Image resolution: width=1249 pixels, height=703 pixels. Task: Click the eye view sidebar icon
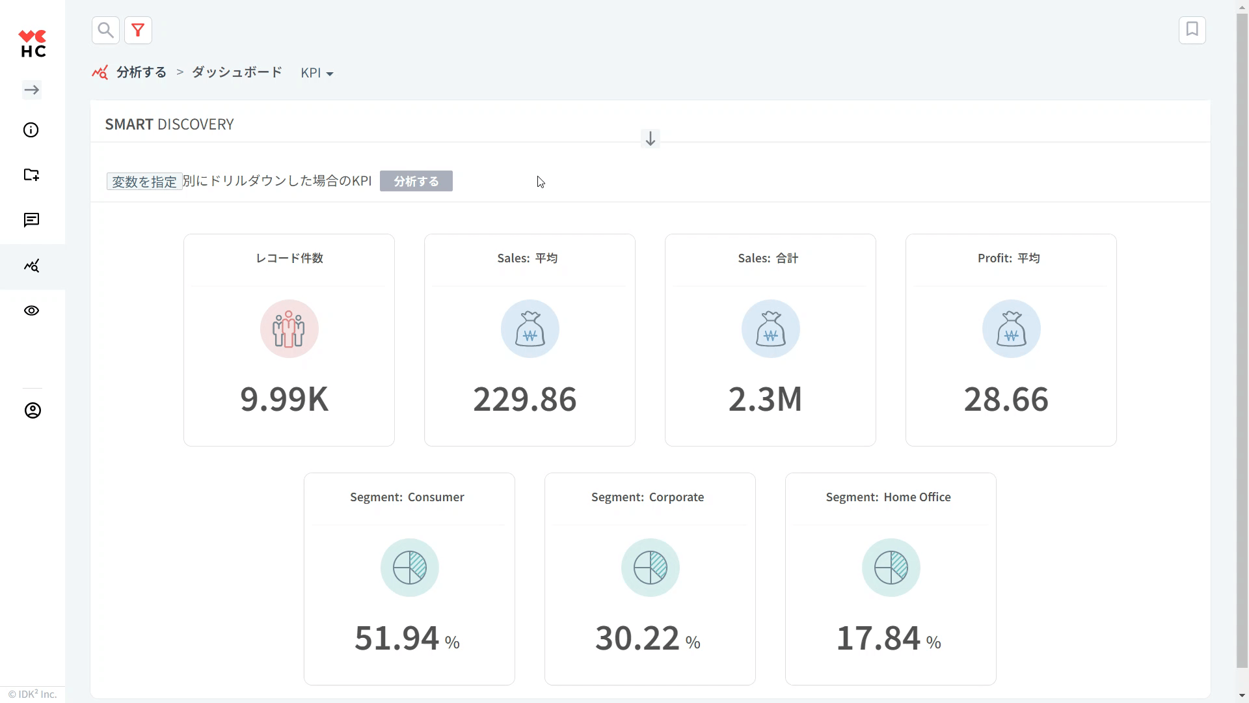[31, 310]
